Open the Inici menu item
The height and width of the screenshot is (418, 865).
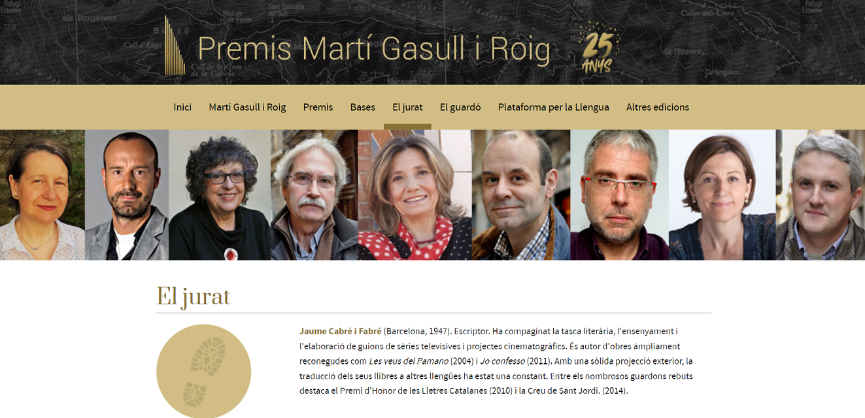[x=182, y=107]
